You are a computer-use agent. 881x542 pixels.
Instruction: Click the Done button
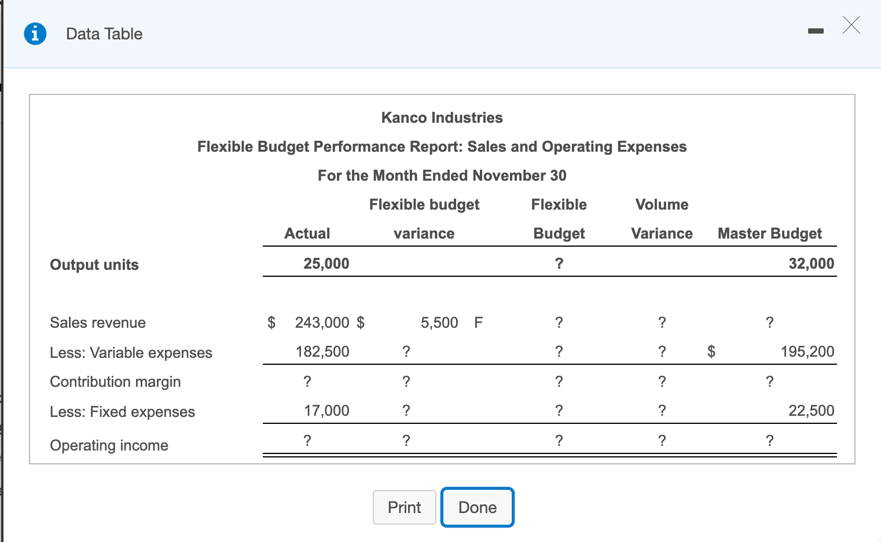477,507
